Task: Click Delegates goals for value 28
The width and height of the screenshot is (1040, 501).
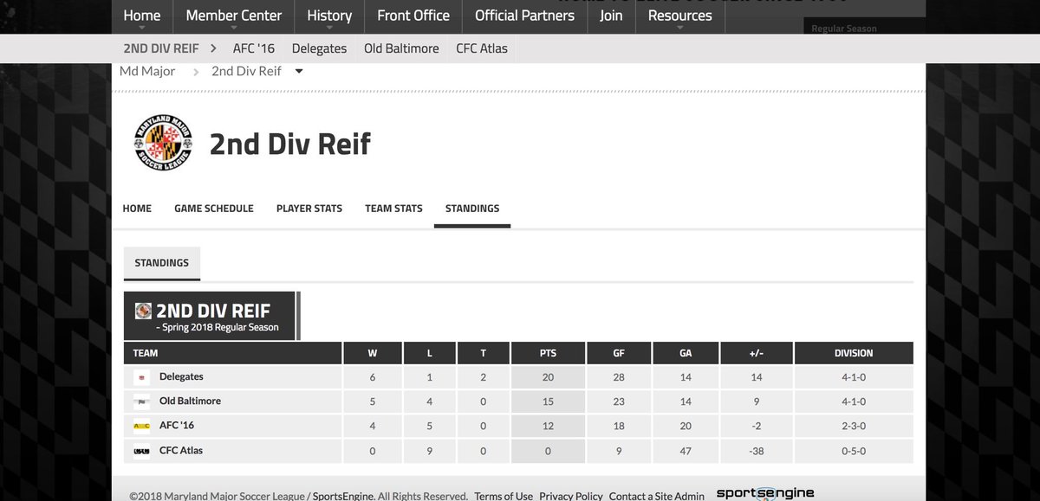Action: click(x=618, y=377)
